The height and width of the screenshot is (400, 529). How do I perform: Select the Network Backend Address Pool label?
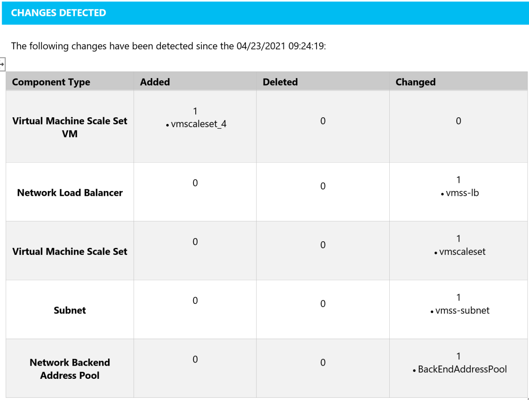coord(70,369)
